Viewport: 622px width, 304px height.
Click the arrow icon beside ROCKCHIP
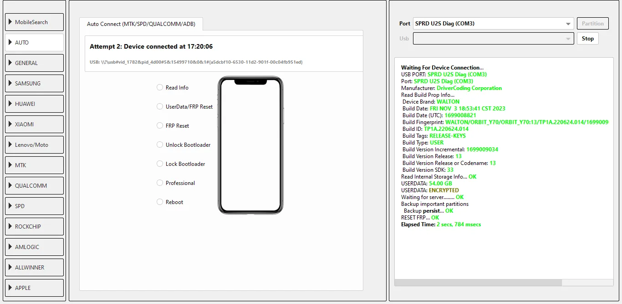[x=10, y=227]
